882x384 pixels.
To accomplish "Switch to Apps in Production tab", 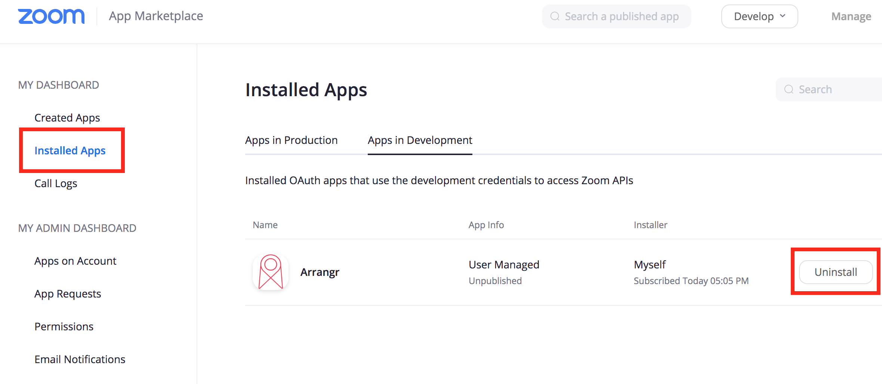I will pyautogui.click(x=291, y=140).
